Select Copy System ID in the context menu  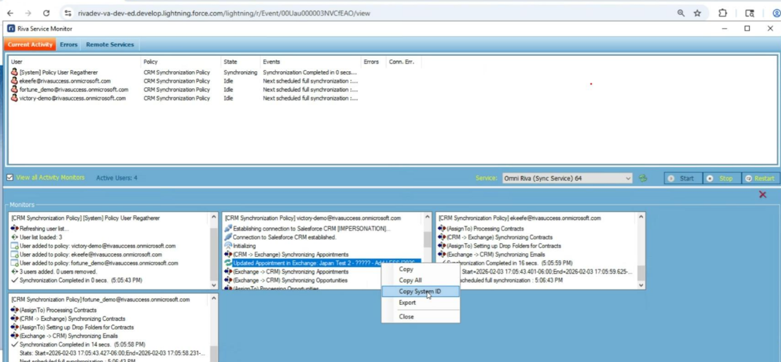[420, 291]
